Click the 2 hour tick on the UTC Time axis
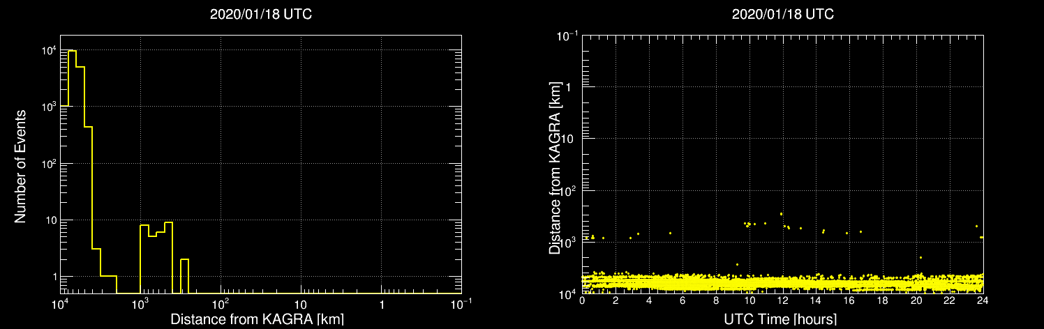Screen dimensions: 1044x329 [x=616, y=301]
